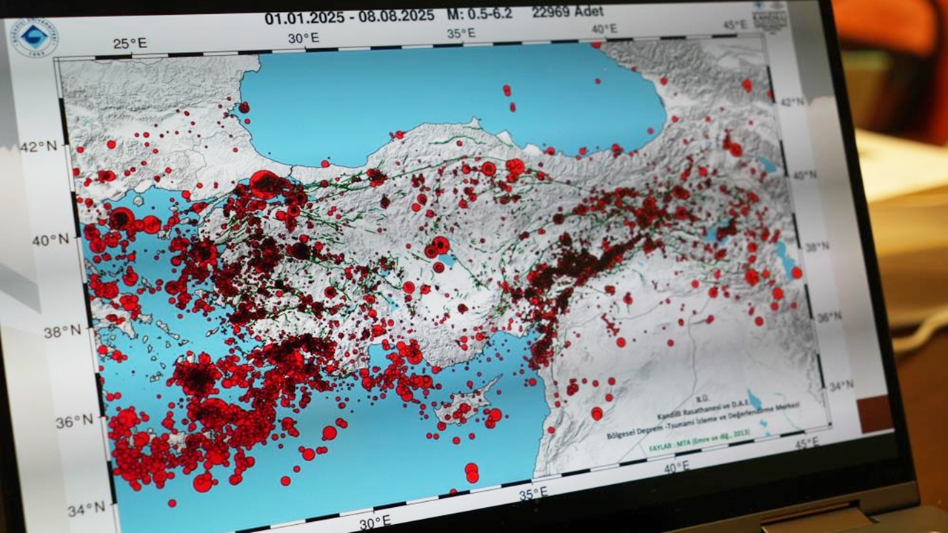948x533 pixels.
Task: Click the big red circle on the northwest Aegean coast
Action: pyautogui.click(x=122, y=219)
